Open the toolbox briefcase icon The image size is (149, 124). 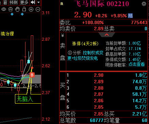click(x=11, y=9)
